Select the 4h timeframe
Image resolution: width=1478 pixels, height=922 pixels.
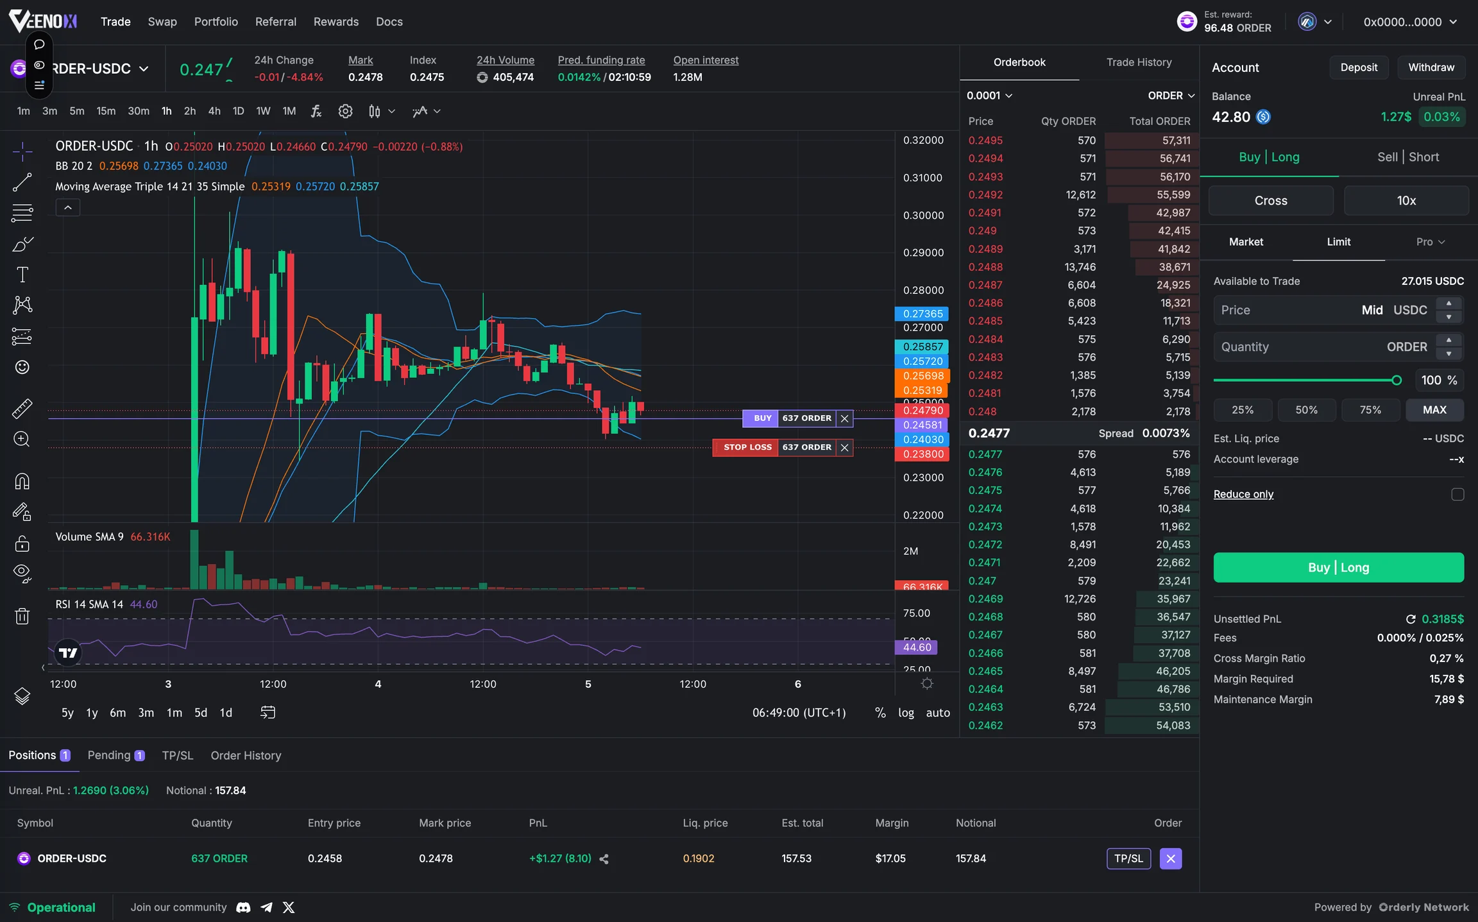click(x=214, y=112)
